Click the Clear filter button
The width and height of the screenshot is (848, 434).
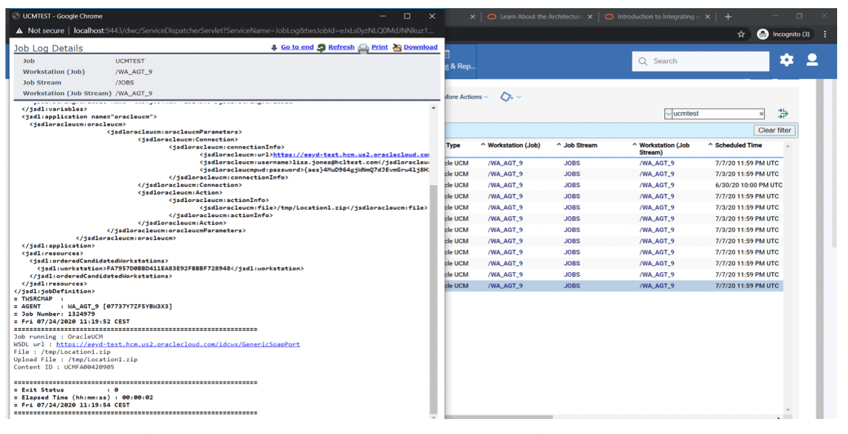click(774, 130)
